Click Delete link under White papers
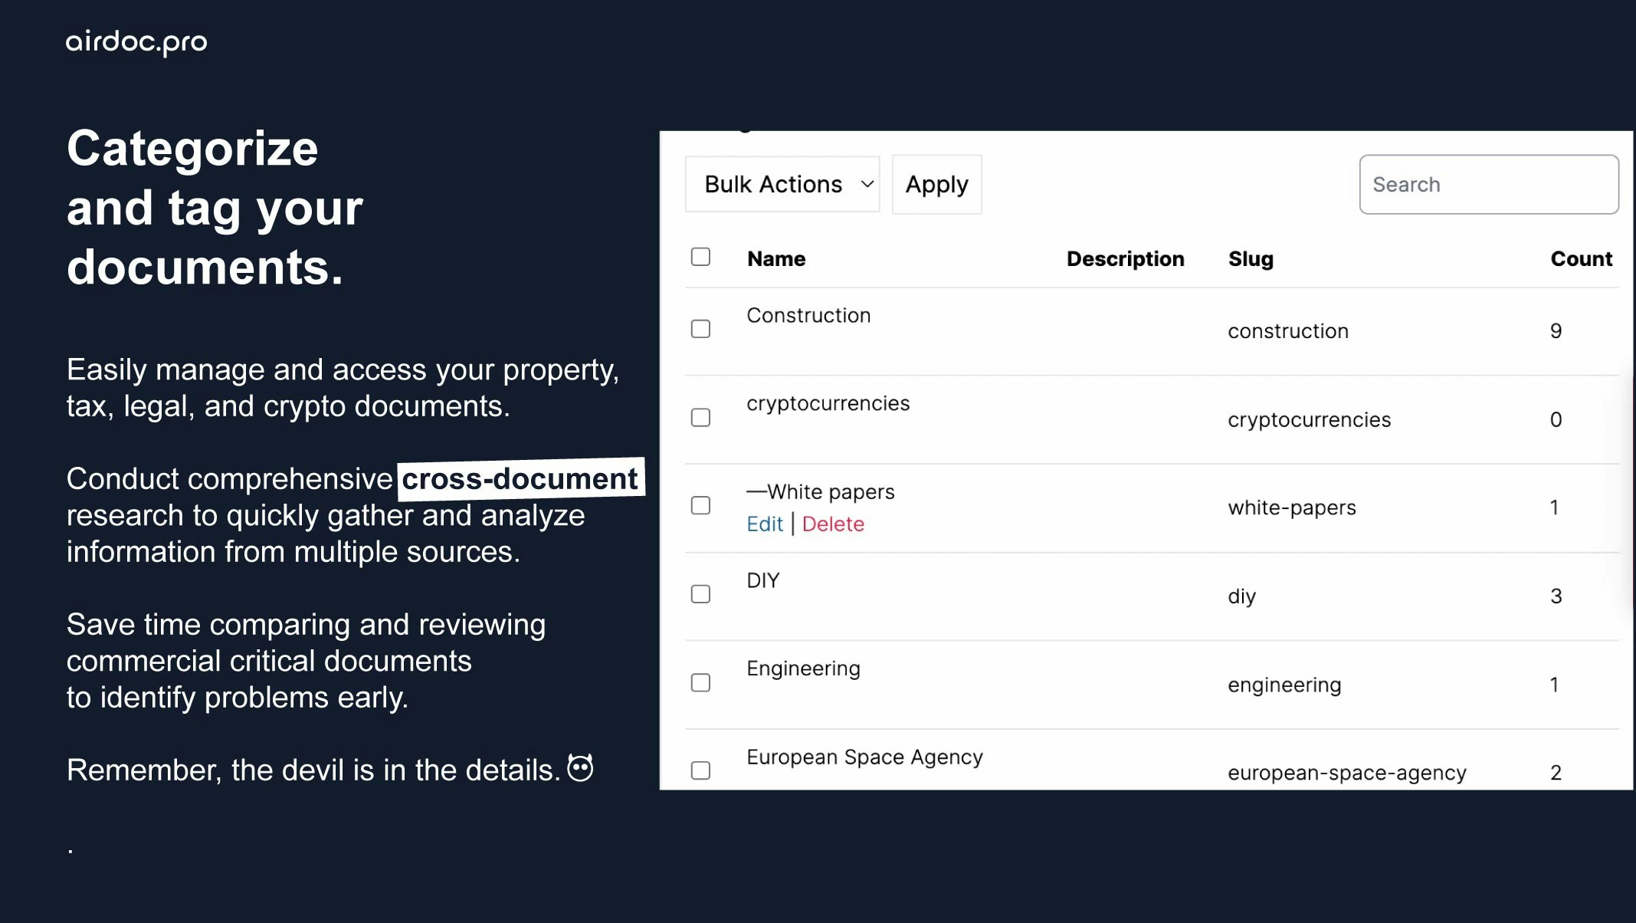 tap(833, 524)
